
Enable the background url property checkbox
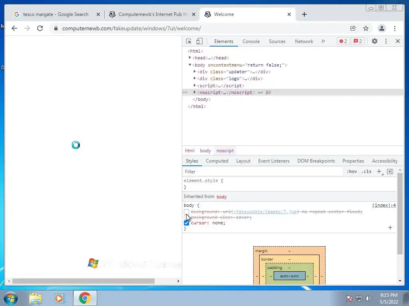[186, 212]
